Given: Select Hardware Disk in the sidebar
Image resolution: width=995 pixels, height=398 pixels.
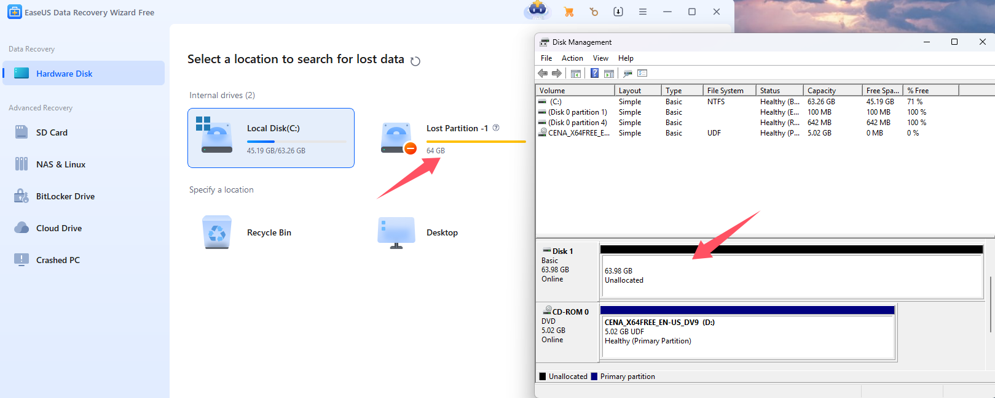Looking at the screenshot, I should pyautogui.click(x=84, y=73).
